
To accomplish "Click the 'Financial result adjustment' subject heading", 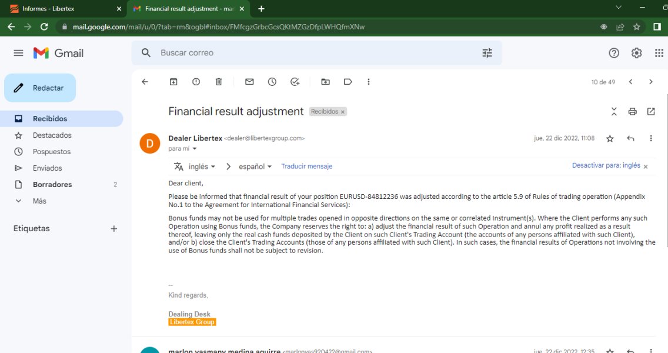I will point(236,111).
